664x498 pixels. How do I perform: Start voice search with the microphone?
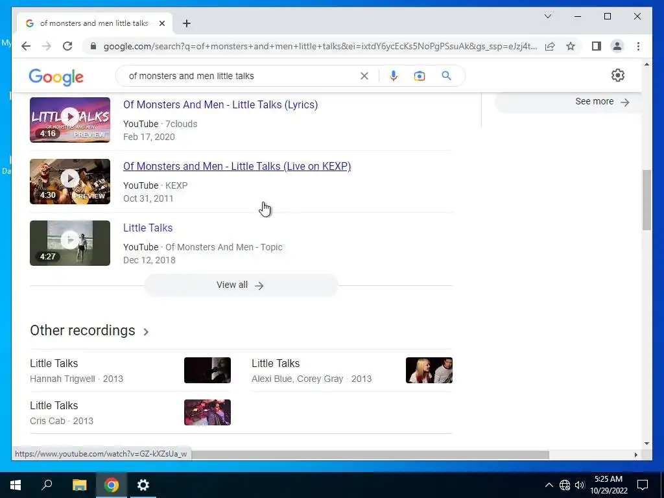pos(394,76)
